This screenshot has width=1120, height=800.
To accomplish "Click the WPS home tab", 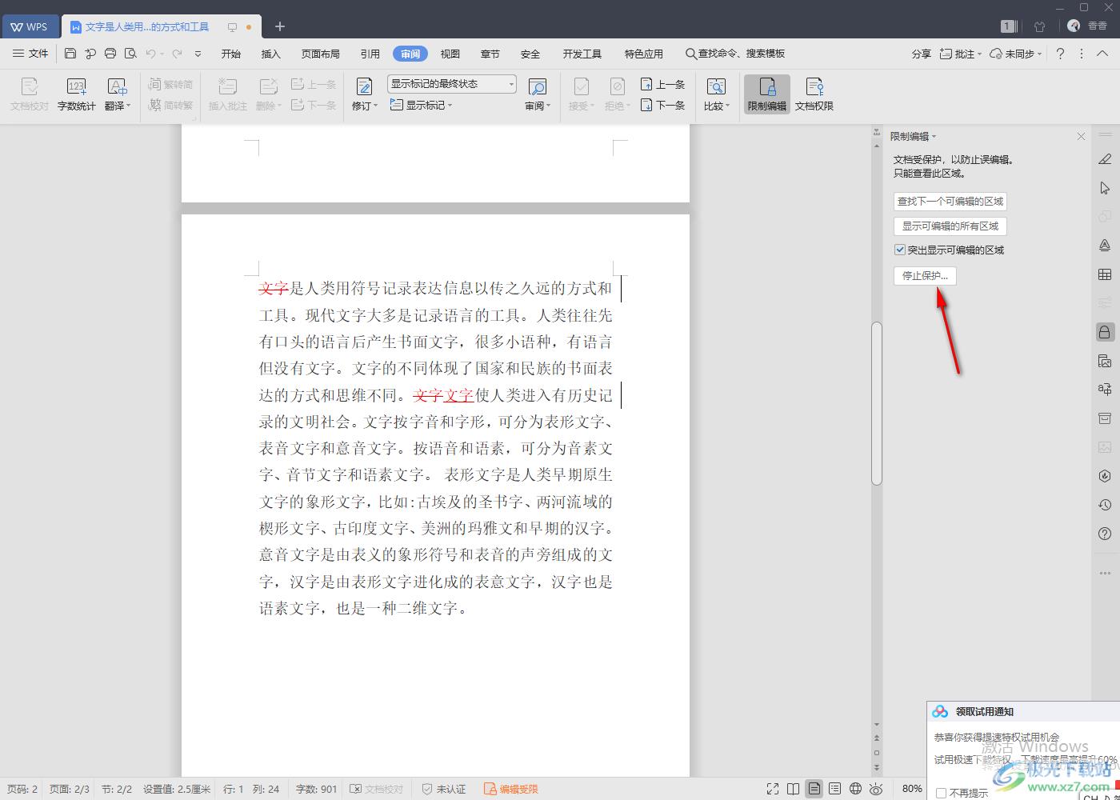I will point(29,26).
